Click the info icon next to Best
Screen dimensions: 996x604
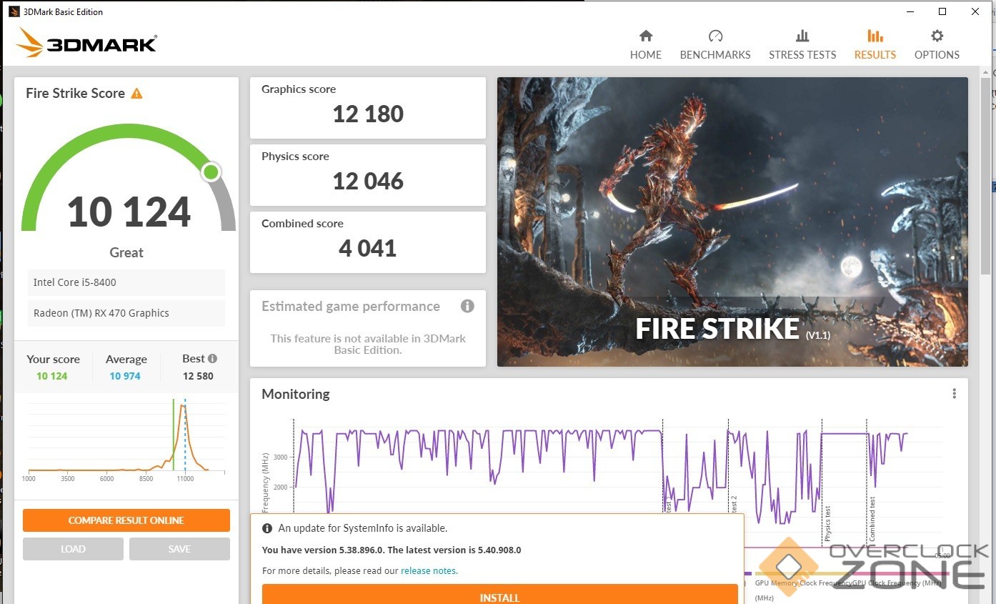(212, 359)
